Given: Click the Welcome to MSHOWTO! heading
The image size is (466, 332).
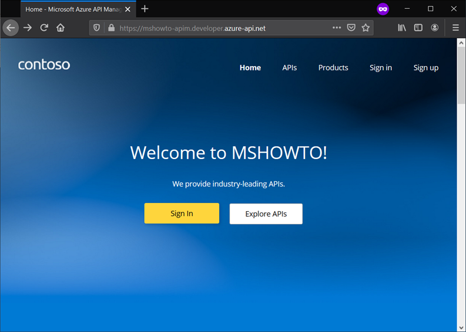Looking at the screenshot, I should (x=229, y=153).
